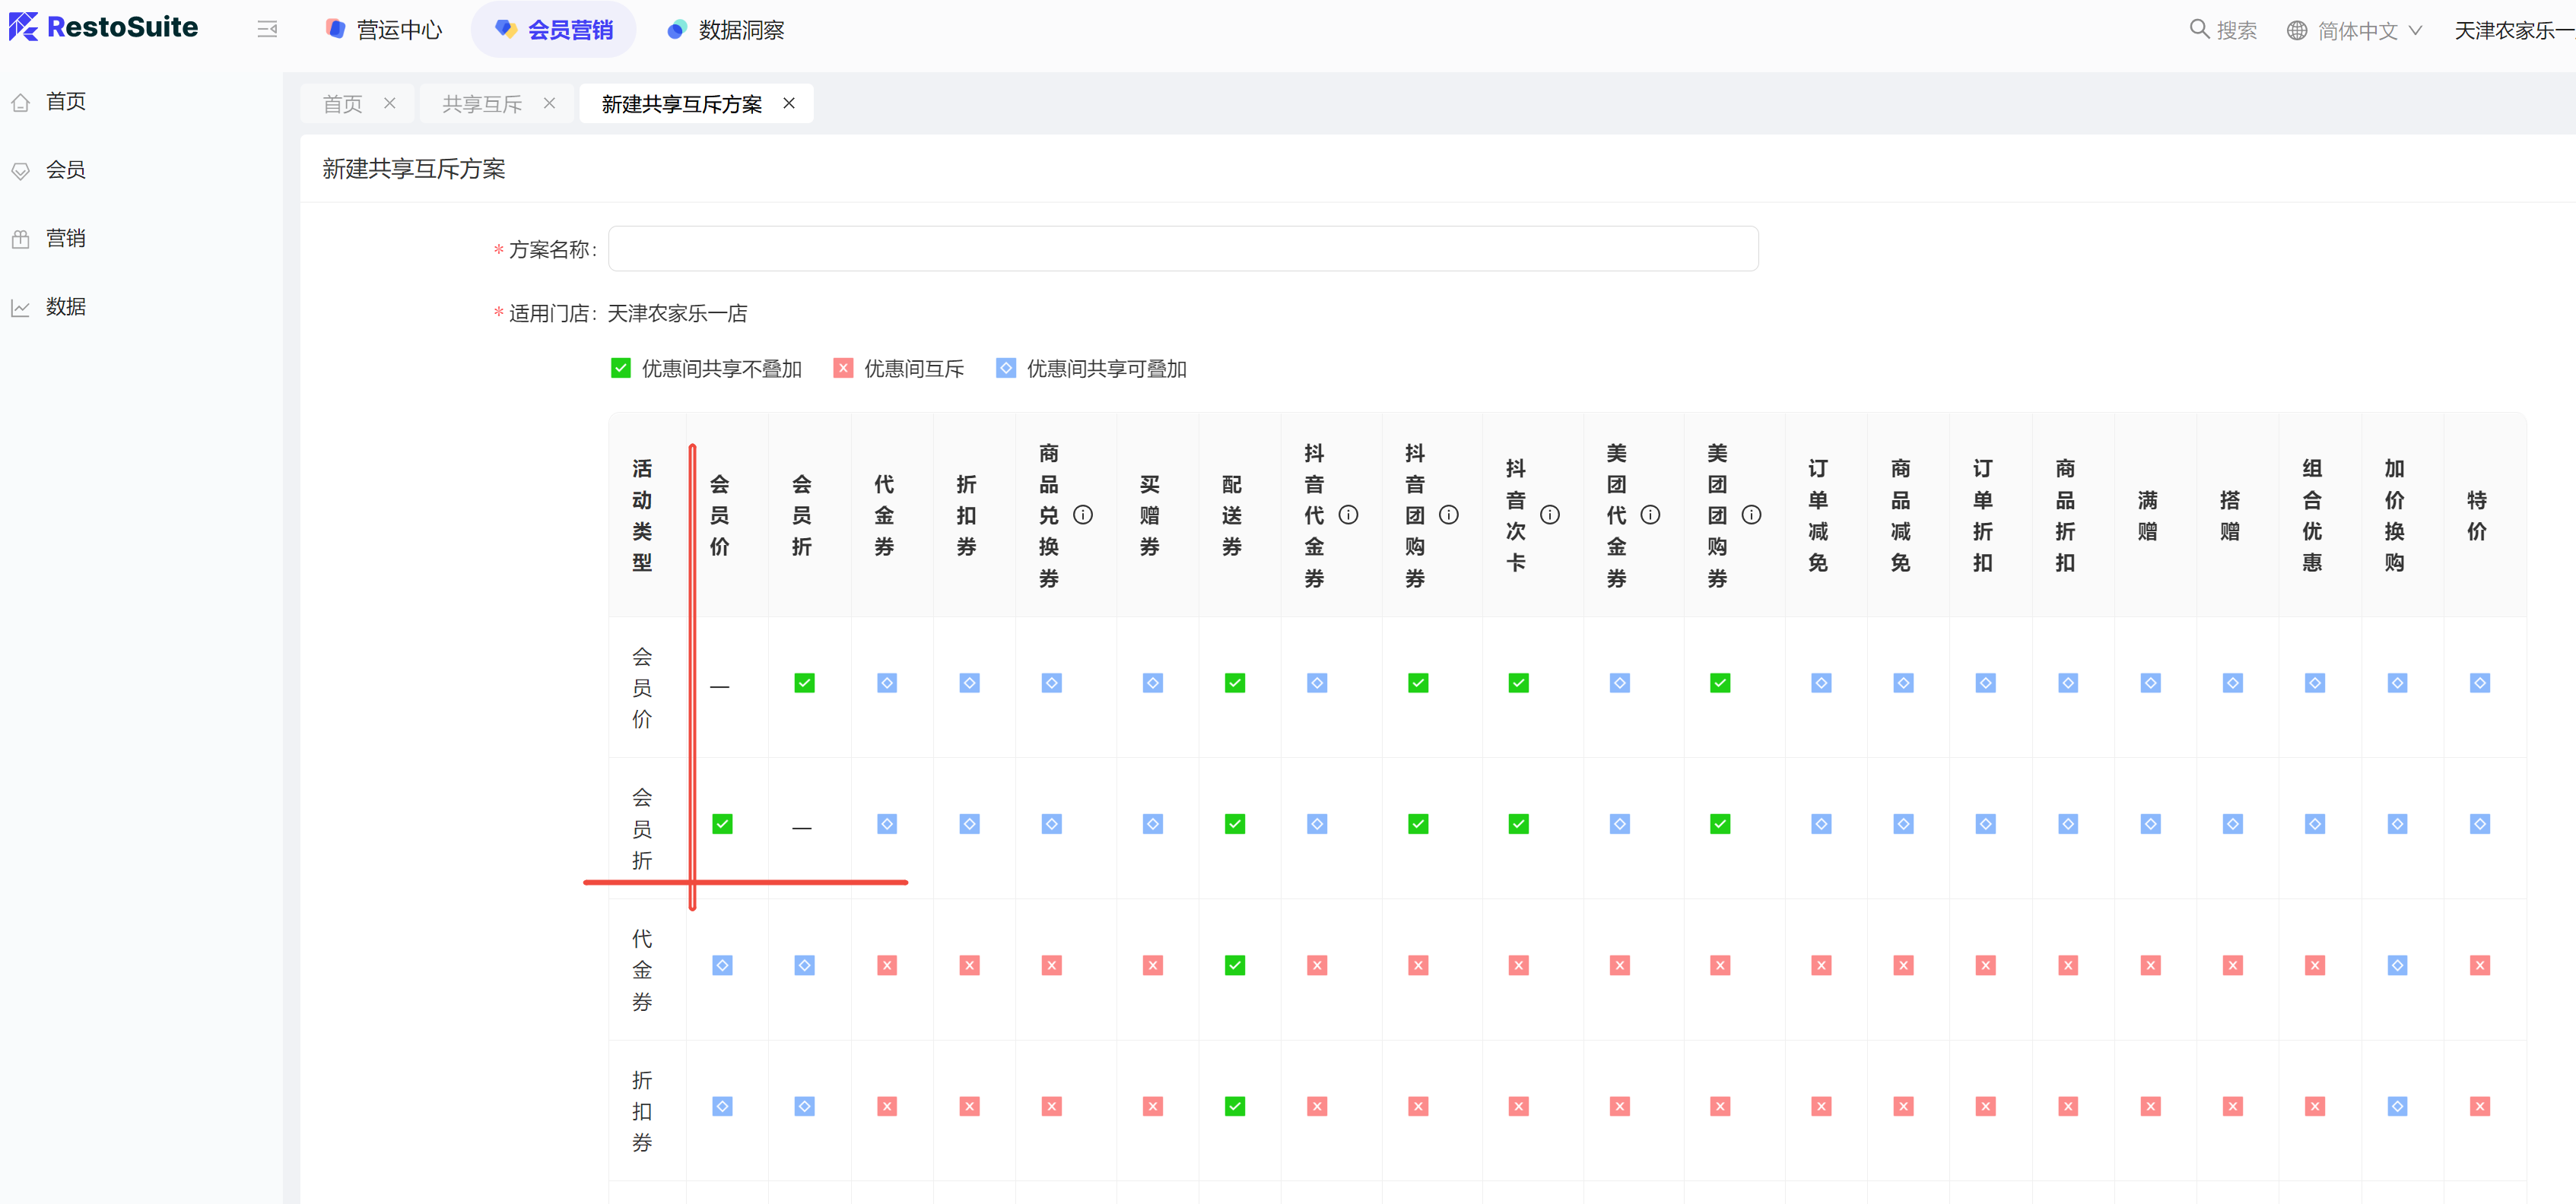Toggle 会员折 row 会员价 green check cell

coord(722,824)
